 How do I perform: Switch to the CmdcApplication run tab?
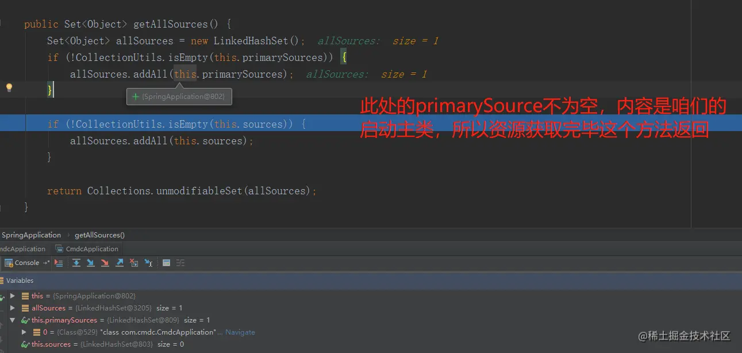[87, 249]
